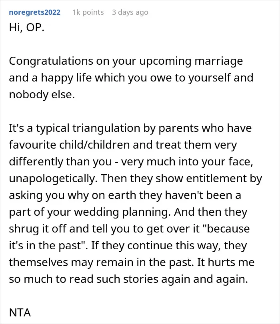Click the 3 days ago timestamp
Viewport: 280px width, 324px height.
coord(130,12)
